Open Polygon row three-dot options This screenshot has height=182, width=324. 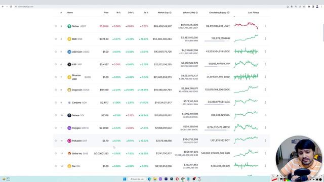[265, 128]
